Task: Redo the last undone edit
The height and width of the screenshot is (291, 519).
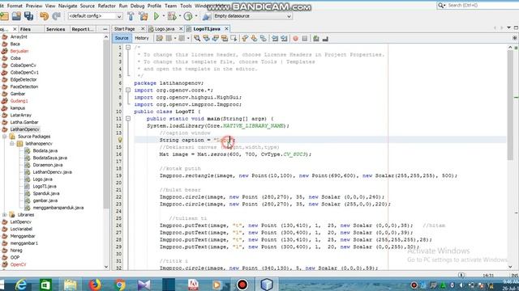Action: [x=56, y=16]
